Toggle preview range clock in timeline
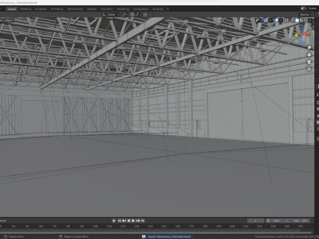 [x=268, y=220]
